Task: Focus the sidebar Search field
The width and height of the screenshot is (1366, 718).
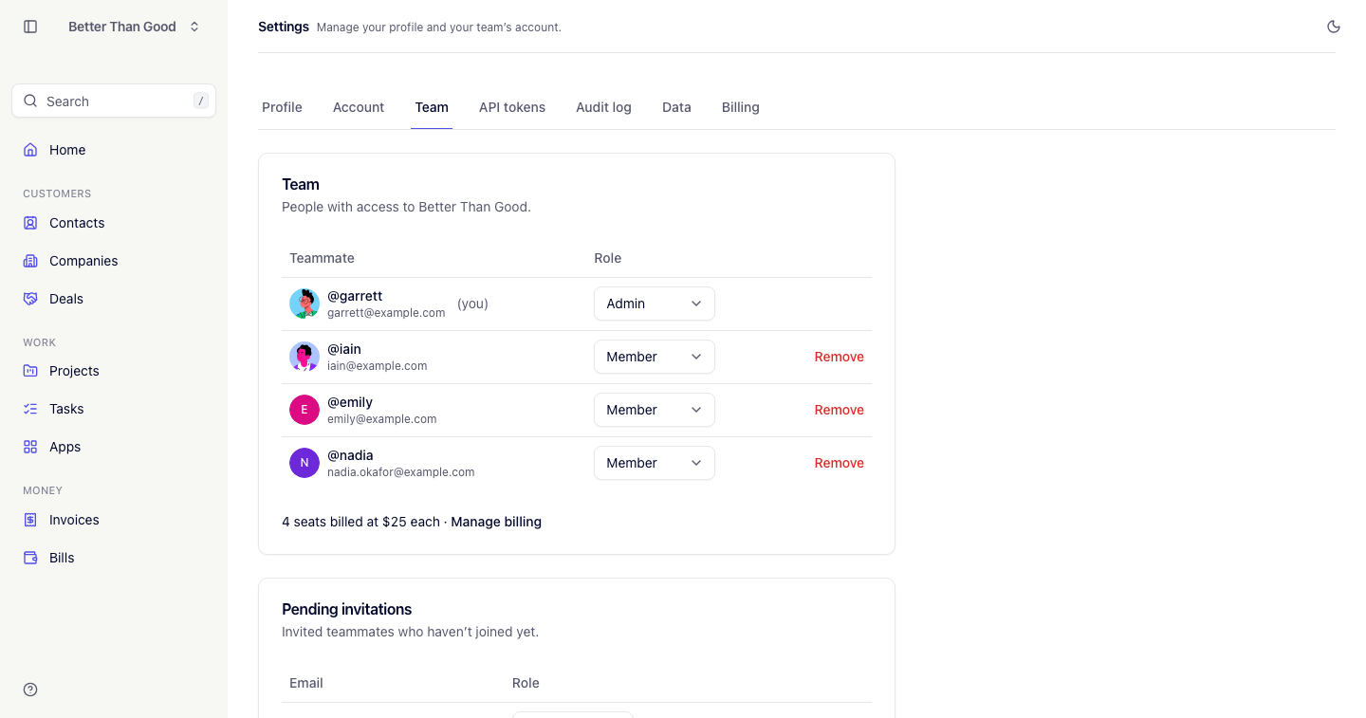Action: (x=114, y=101)
